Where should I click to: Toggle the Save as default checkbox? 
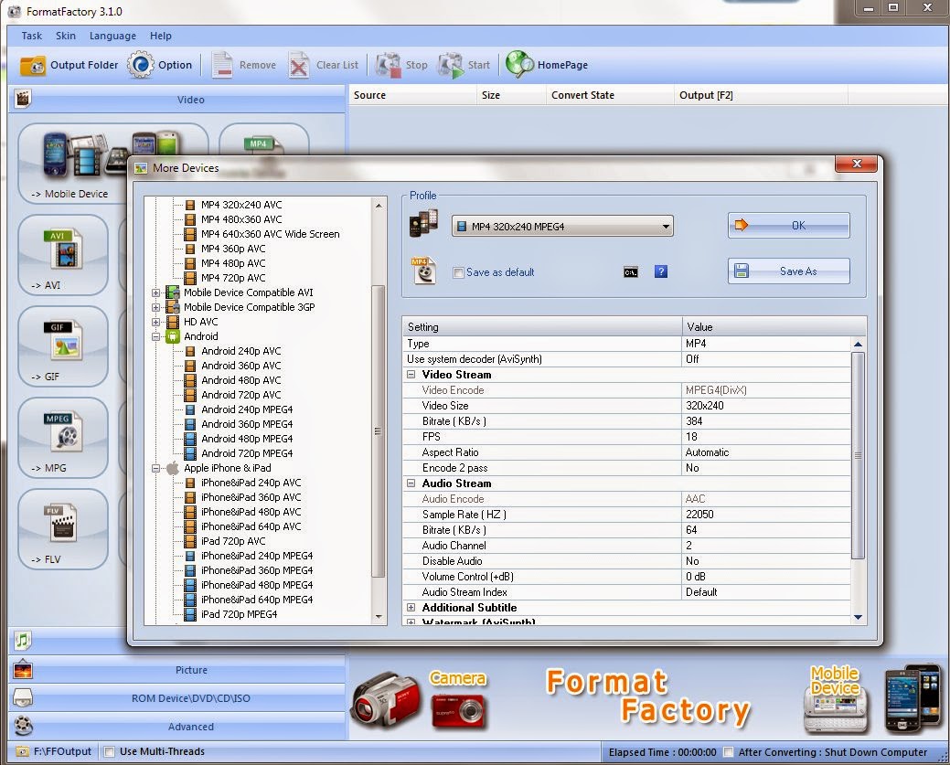tap(459, 272)
